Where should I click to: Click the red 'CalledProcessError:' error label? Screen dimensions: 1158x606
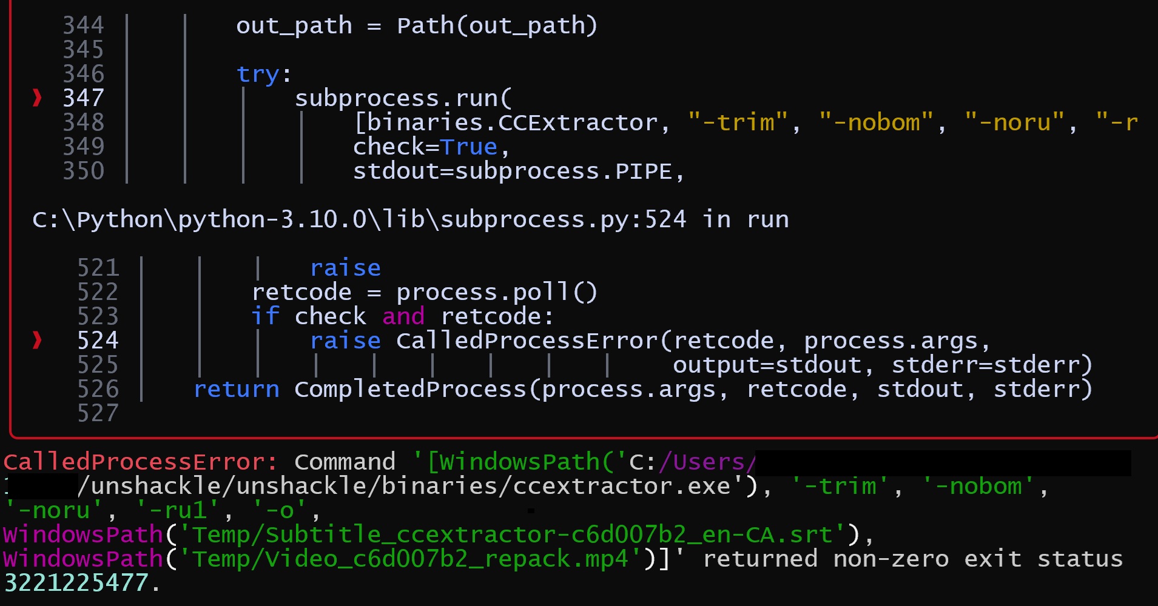[x=141, y=462]
